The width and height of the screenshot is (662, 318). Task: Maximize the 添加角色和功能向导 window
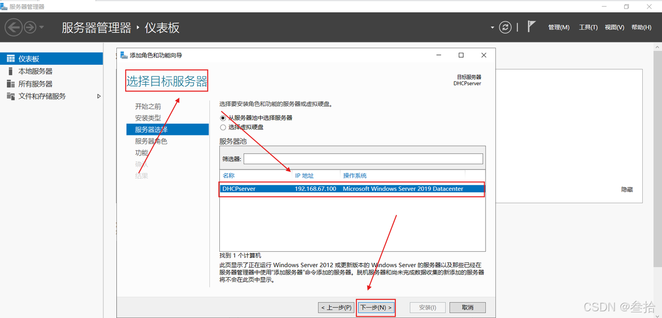tap(461, 55)
